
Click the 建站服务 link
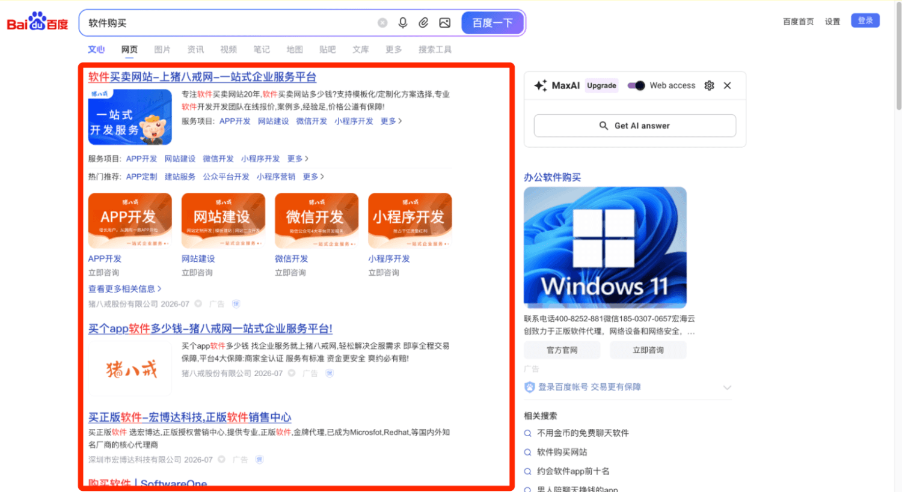(x=180, y=177)
